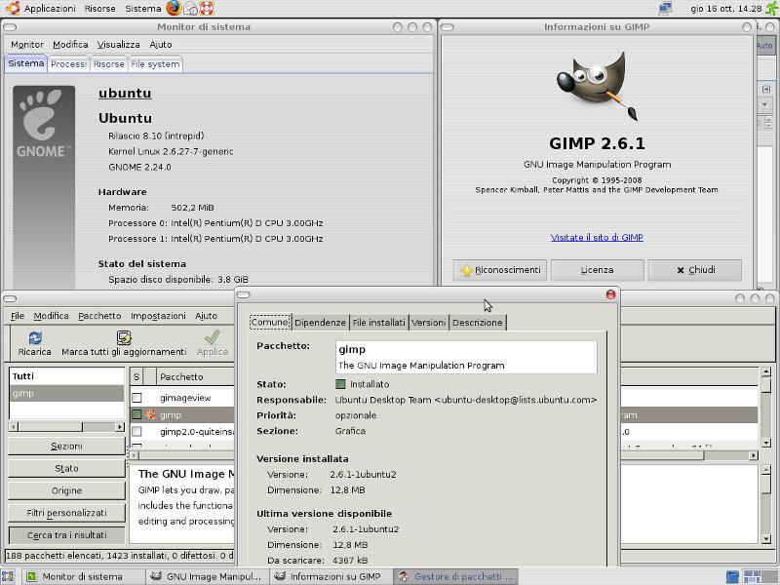Open the Risorse menu in top panel

[100, 9]
